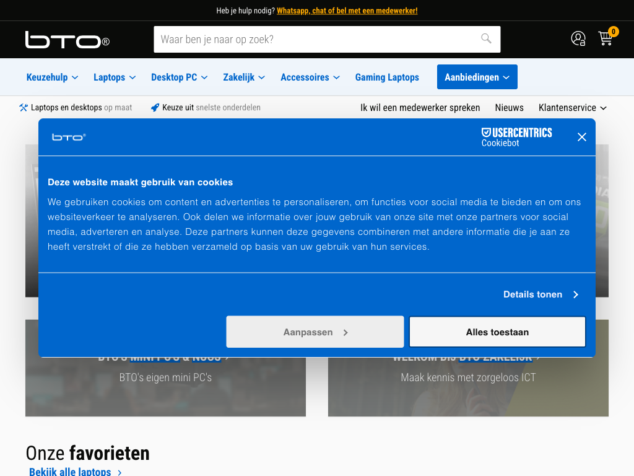Click the Whatsapp, chat of bel link
Image resolution: width=634 pixels, height=476 pixels.
(347, 11)
